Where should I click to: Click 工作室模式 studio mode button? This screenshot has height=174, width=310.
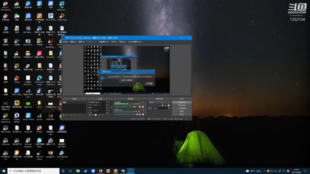click(181, 108)
